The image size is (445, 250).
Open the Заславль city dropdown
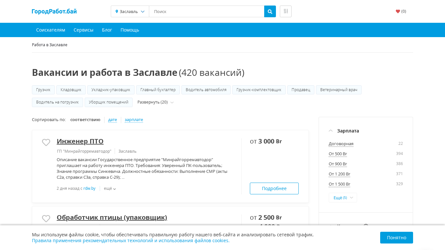pos(130,11)
